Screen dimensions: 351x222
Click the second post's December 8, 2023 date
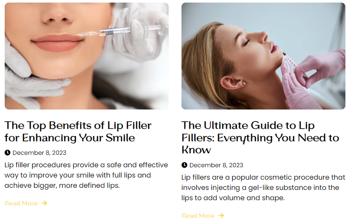point(216,165)
